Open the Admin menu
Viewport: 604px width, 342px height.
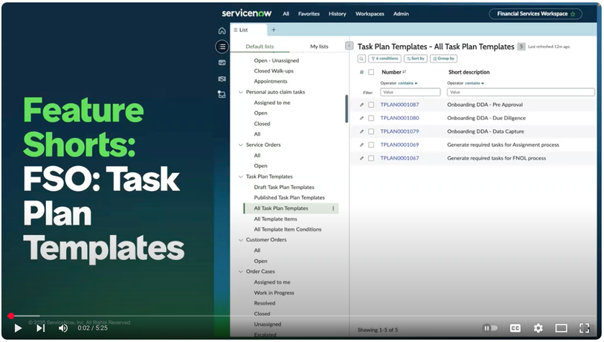tap(401, 14)
